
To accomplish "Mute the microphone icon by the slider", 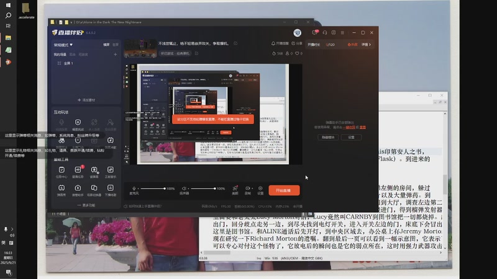I will [x=134, y=188].
